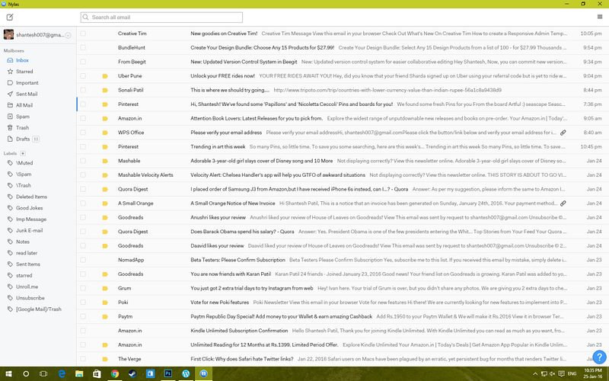Image resolution: width=609 pixels, height=381 pixels.
Task: Select checkbox for BundleHunt email
Action: pyautogui.click(x=83, y=47)
